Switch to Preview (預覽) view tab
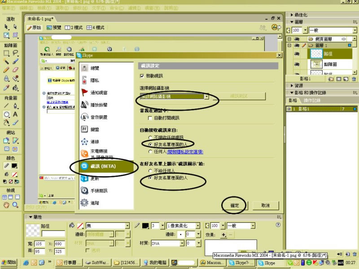359x269 pixels. (x=54, y=28)
